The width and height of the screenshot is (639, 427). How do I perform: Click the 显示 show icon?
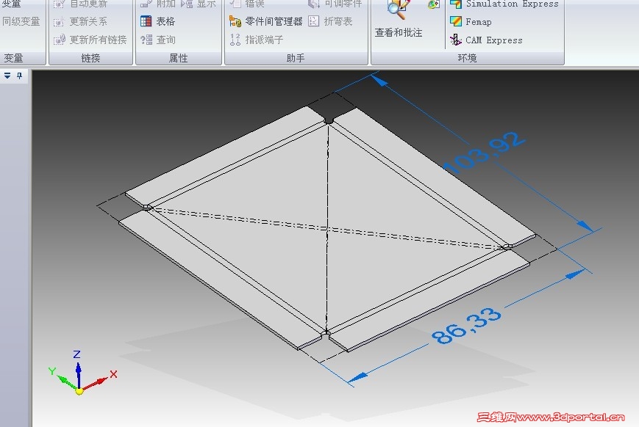(187, 4)
